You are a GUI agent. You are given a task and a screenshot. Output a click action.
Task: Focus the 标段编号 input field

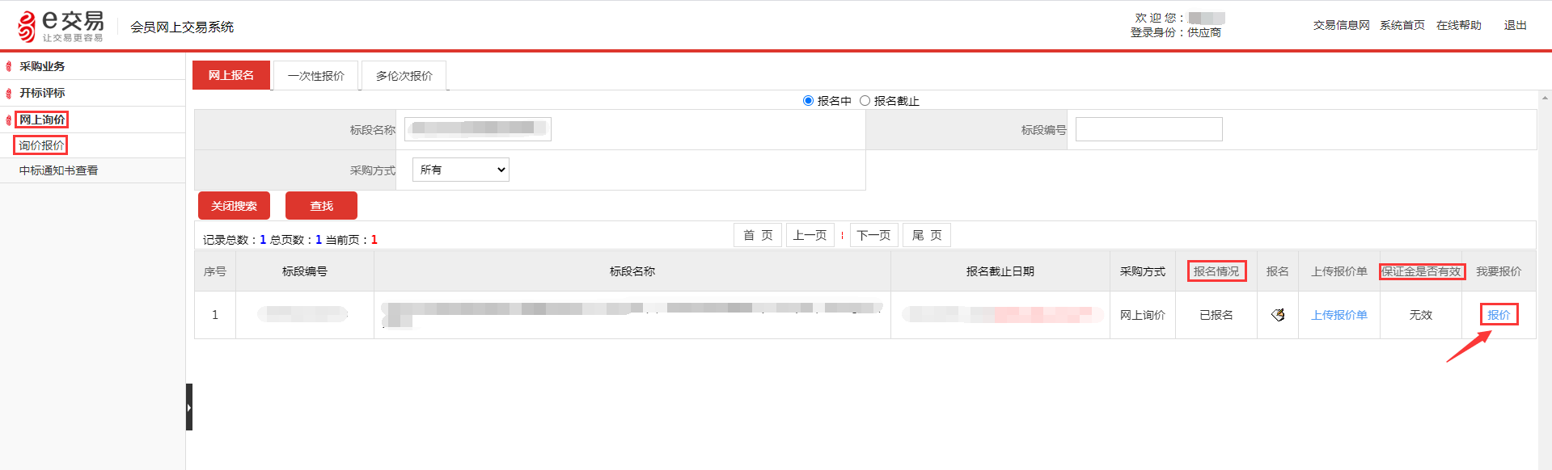1149,129
